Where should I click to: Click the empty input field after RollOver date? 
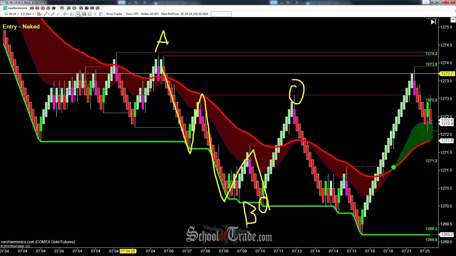click(x=221, y=14)
